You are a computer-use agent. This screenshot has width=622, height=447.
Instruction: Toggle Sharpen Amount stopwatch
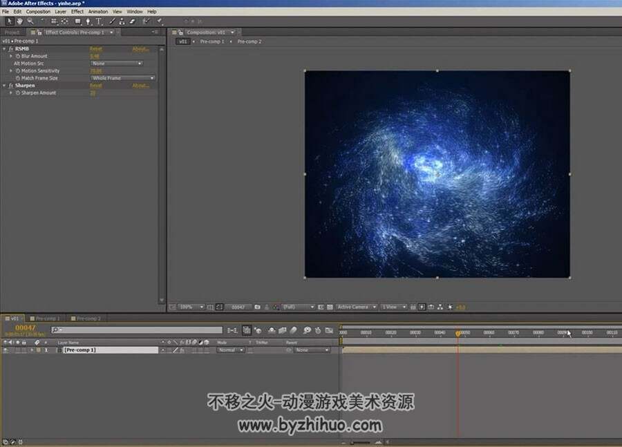18,93
